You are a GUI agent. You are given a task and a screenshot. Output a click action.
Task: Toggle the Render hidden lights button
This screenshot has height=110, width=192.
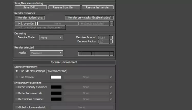coord(30,18)
